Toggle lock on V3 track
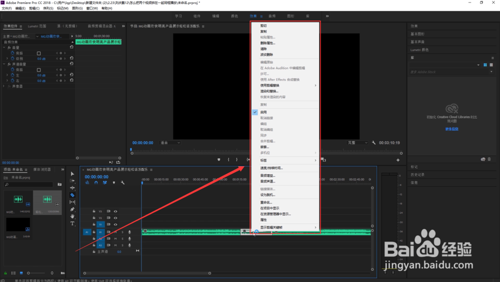 [94, 211]
